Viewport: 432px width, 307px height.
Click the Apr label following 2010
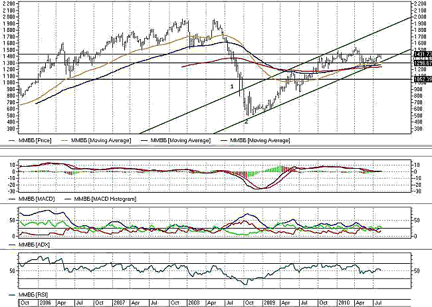[x=361, y=303]
